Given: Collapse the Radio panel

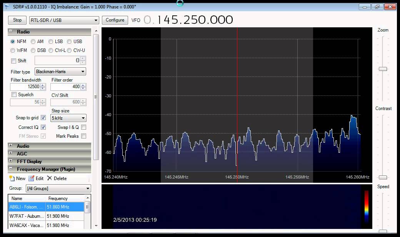Looking at the screenshot, I should tap(11, 32).
